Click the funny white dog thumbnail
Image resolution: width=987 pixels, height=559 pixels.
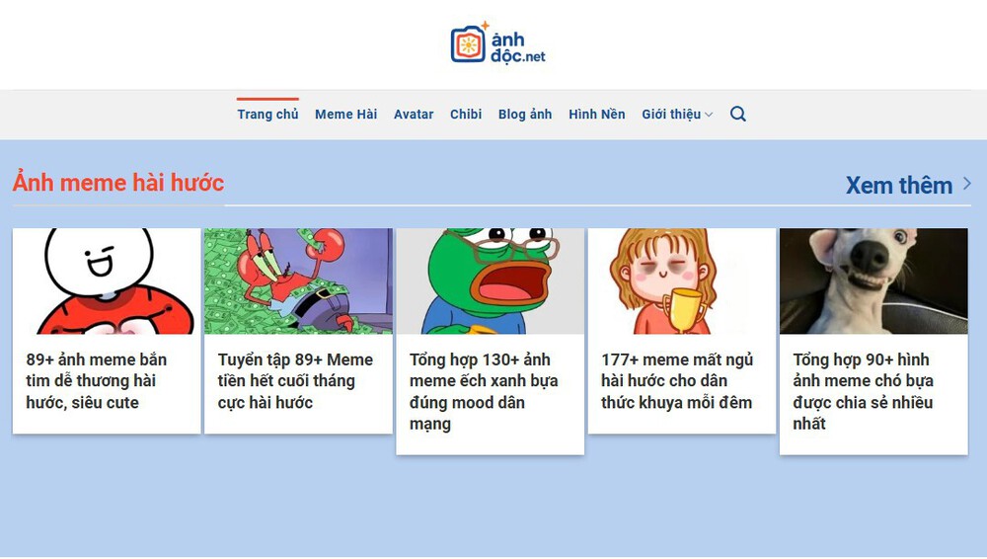click(x=873, y=281)
